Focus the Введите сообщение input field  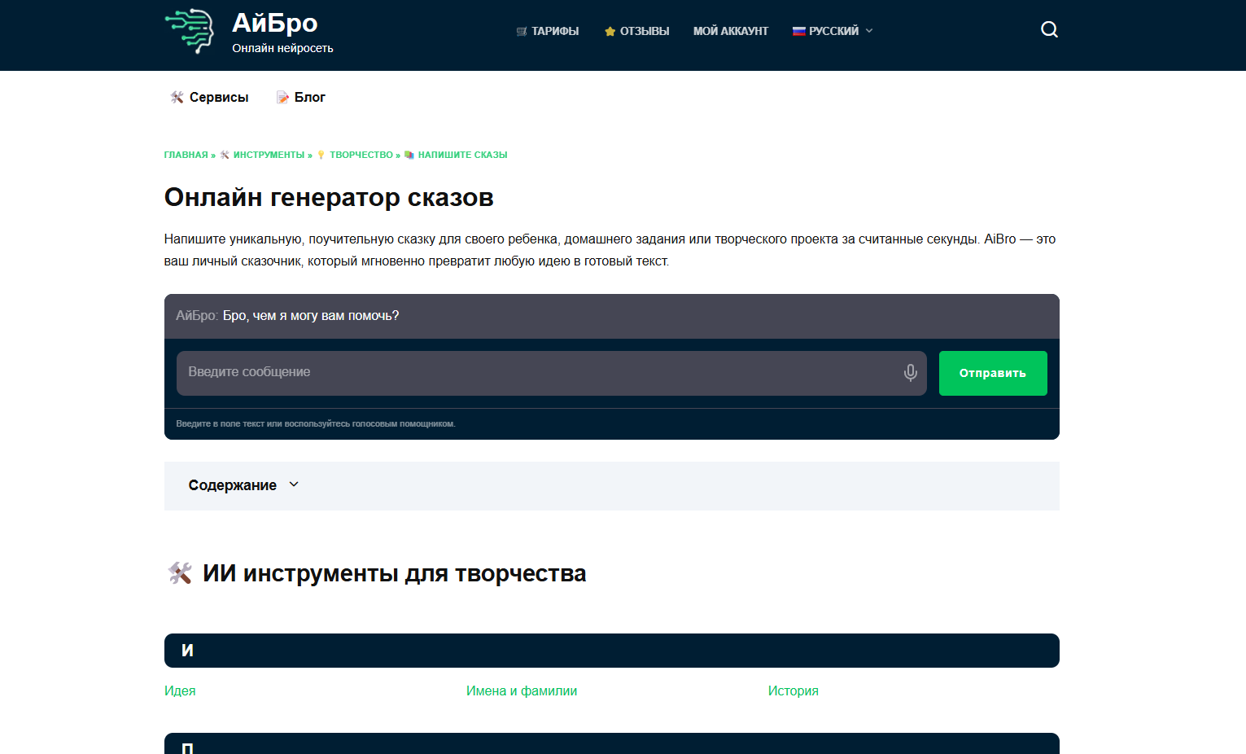537,373
